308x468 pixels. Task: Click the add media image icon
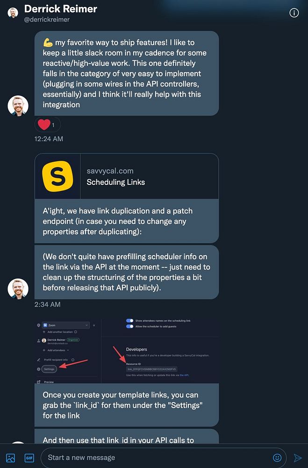point(10,458)
